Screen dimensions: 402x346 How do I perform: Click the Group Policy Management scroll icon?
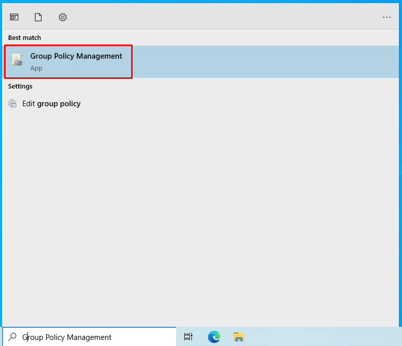point(17,60)
